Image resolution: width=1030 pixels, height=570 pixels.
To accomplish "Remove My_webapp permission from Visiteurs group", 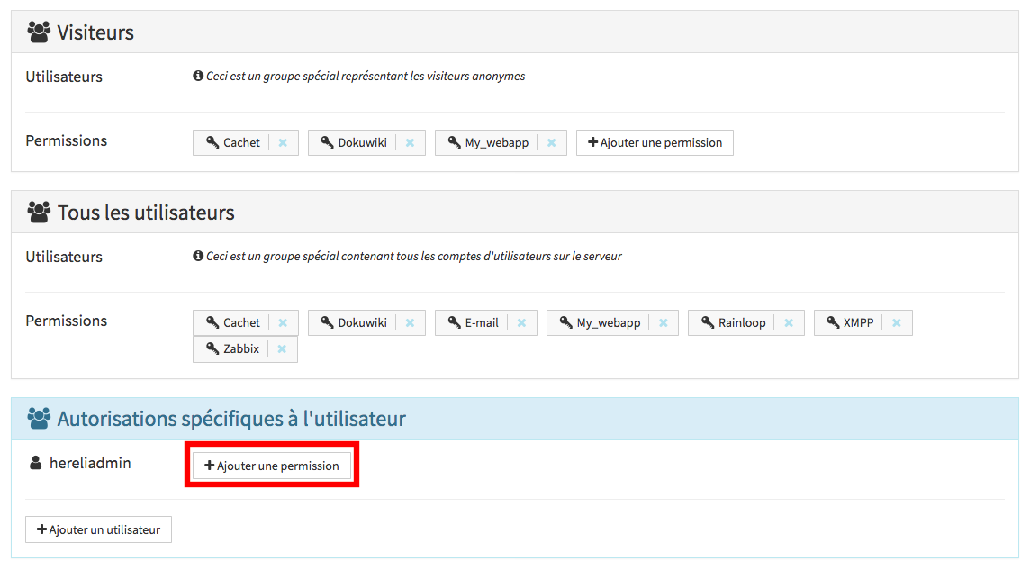I will [551, 143].
